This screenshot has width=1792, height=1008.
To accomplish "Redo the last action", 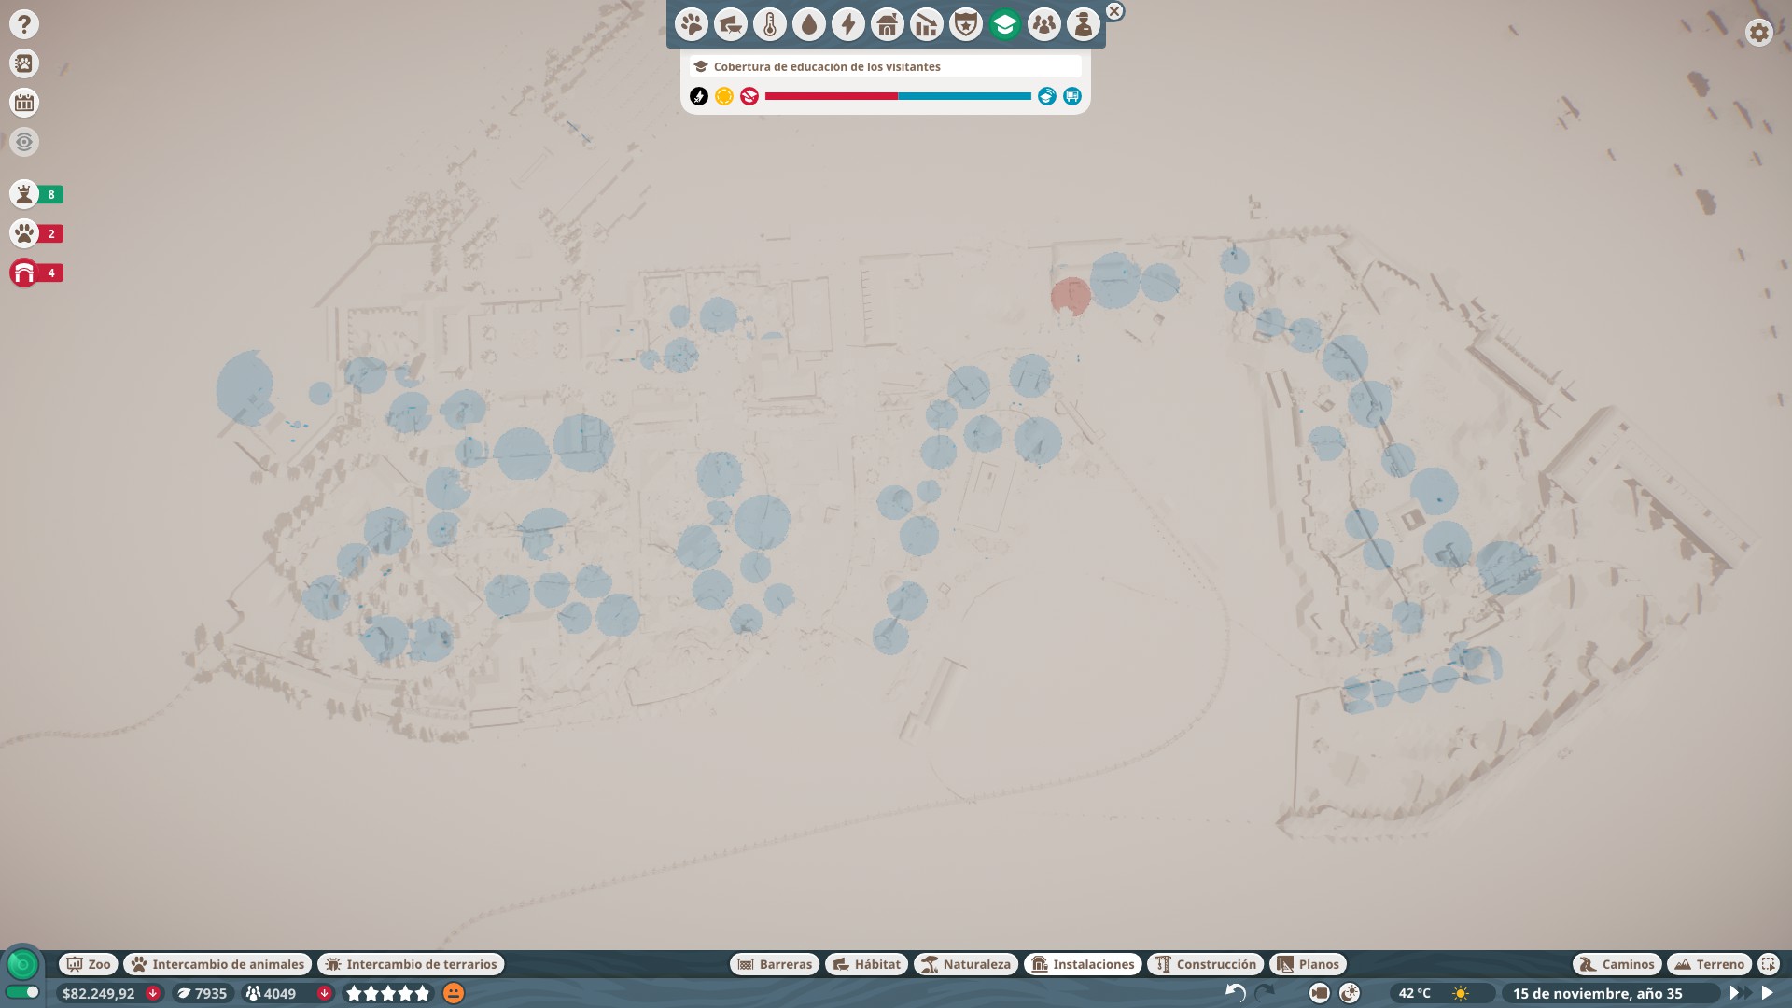I will click(x=1265, y=993).
